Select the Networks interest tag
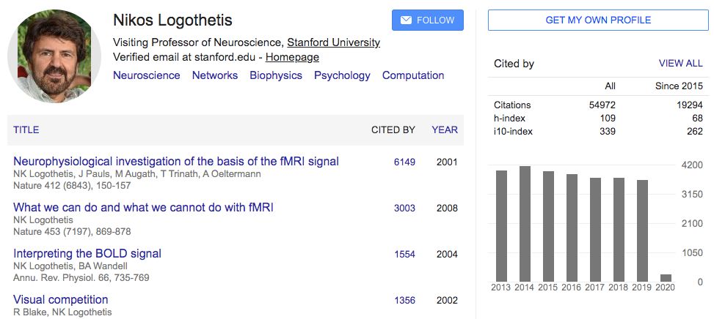The image size is (714, 319). [x=215, y=75]
